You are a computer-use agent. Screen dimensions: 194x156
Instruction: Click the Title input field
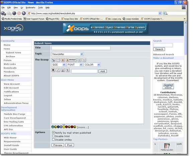coord(81,48)
